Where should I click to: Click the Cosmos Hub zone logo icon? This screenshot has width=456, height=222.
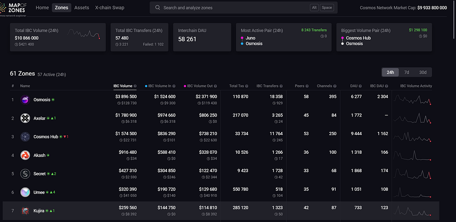click(25, 136)
